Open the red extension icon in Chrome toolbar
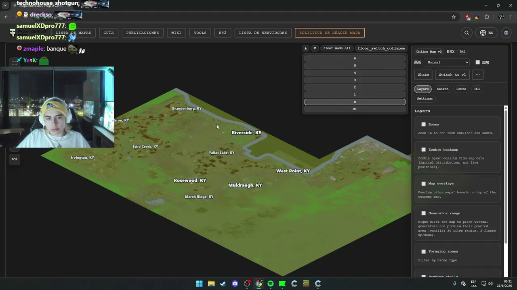517x290 pixels. (x=468, y=17)
